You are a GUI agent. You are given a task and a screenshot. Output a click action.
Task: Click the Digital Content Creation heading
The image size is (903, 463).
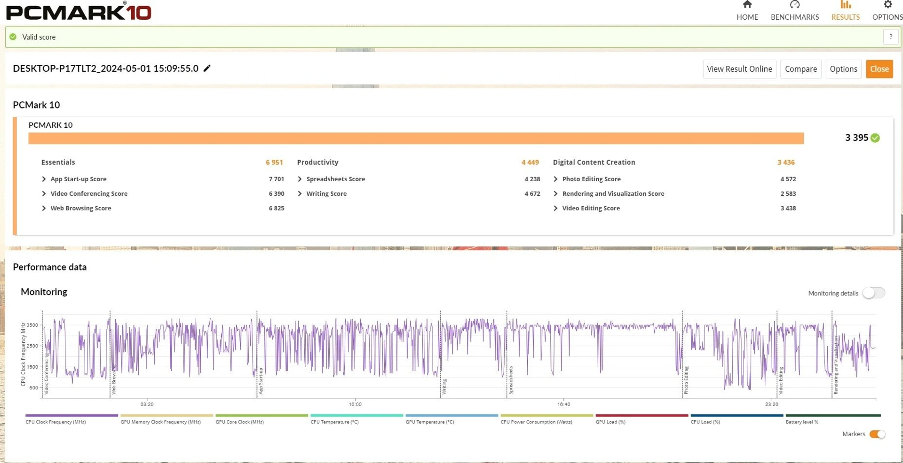point(594,162)
